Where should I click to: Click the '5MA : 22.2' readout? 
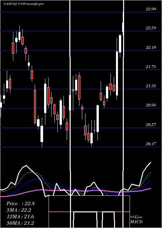coord(19,210)
